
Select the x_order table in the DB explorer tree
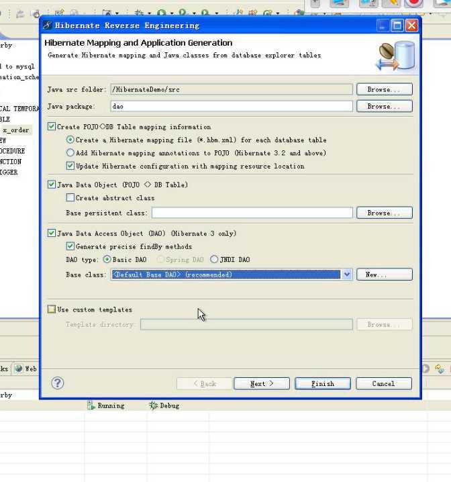point(15,130)
